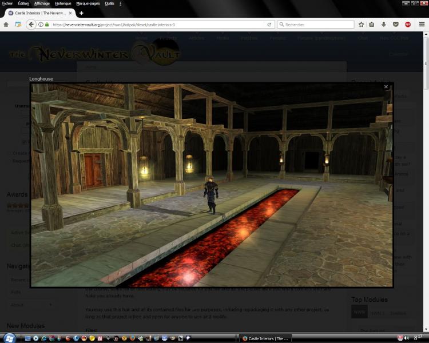Viewport: 429px width, 343px height.
Task: Click the red network tray icon
Action: click(x=400, y=338)
